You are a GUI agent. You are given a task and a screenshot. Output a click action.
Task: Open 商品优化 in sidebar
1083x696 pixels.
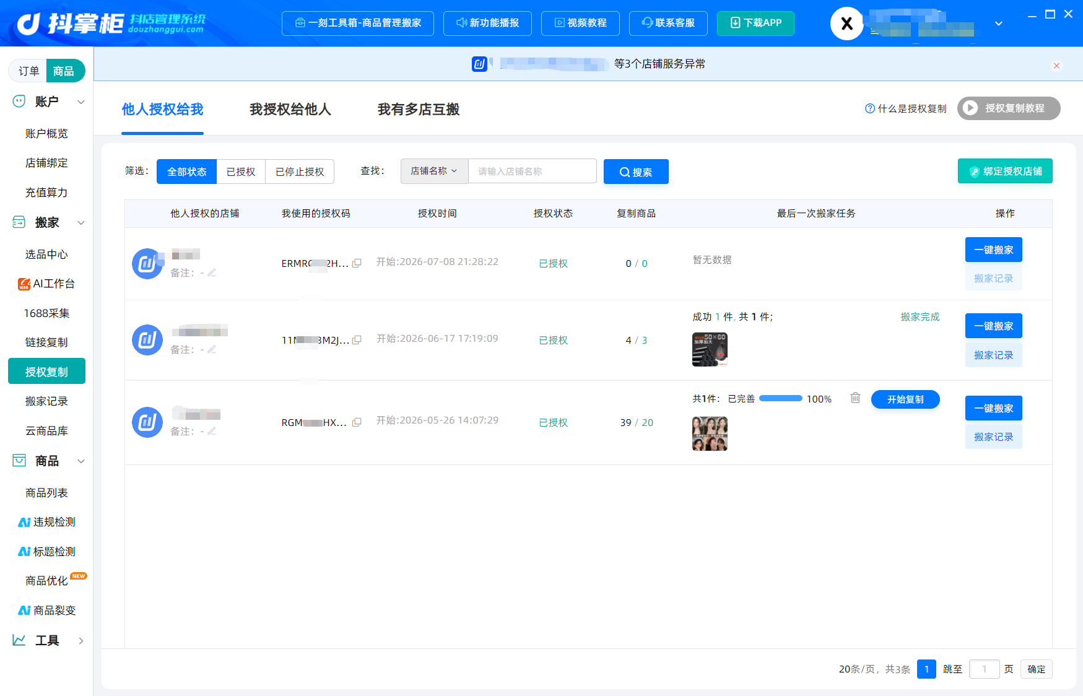[x=46, y=581]
